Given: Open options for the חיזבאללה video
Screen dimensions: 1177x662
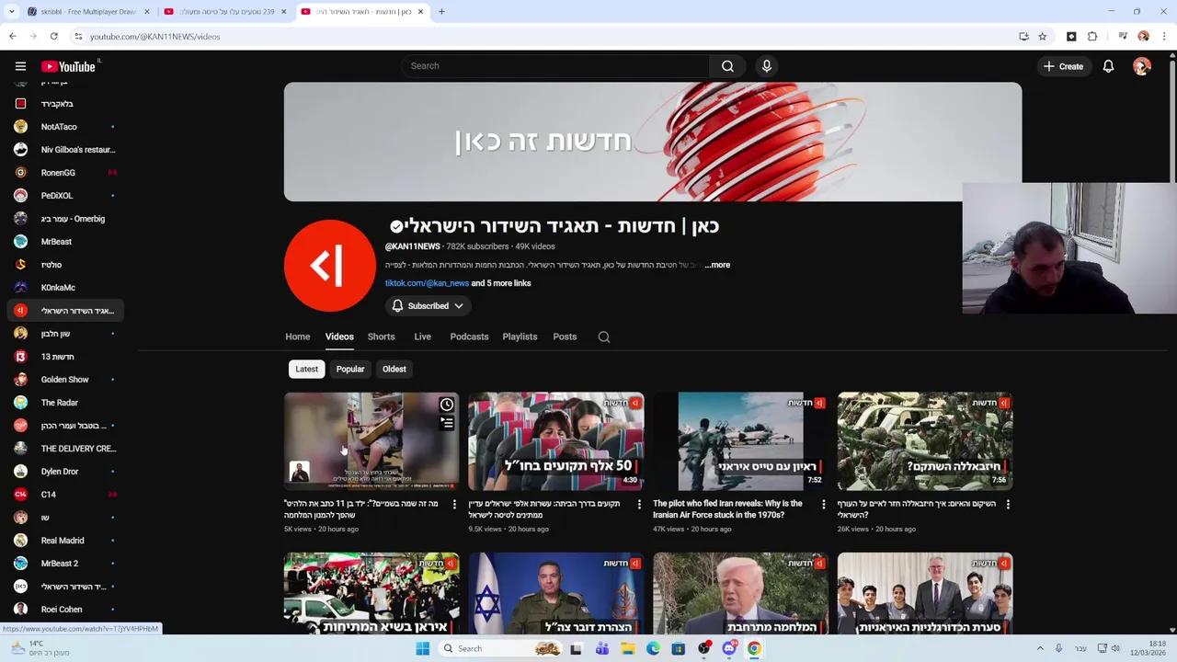Looking at the screenshot, I should tap(1008, 504).
